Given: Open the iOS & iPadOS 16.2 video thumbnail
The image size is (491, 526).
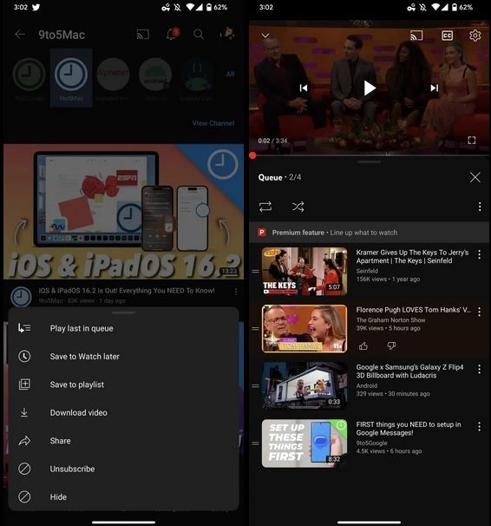Looking at the screenshot, I should [x=124, y=212].
